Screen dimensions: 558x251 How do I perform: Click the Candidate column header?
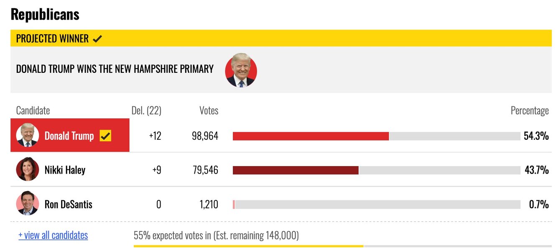click(33, 110)
